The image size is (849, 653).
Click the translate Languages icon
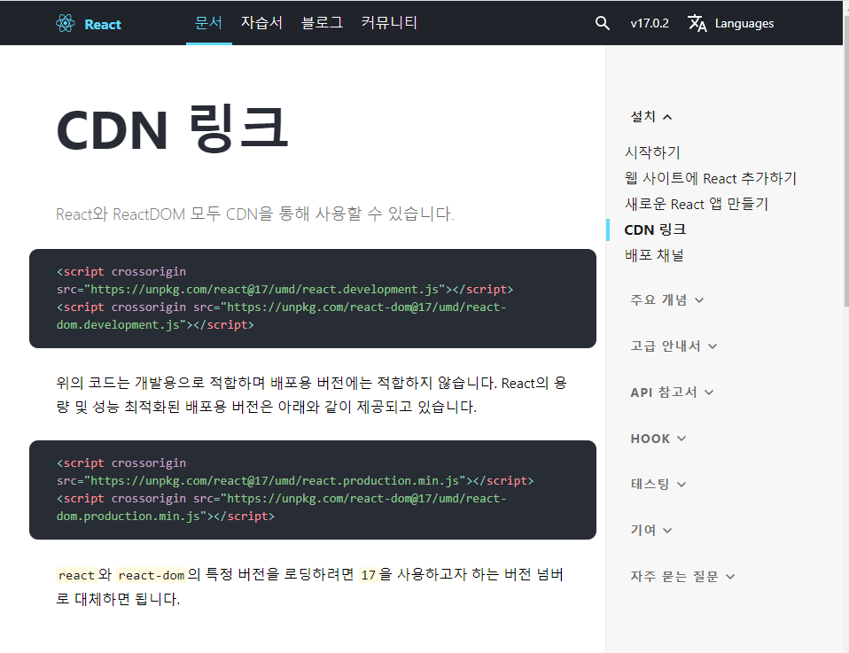(x=697, y=23)
